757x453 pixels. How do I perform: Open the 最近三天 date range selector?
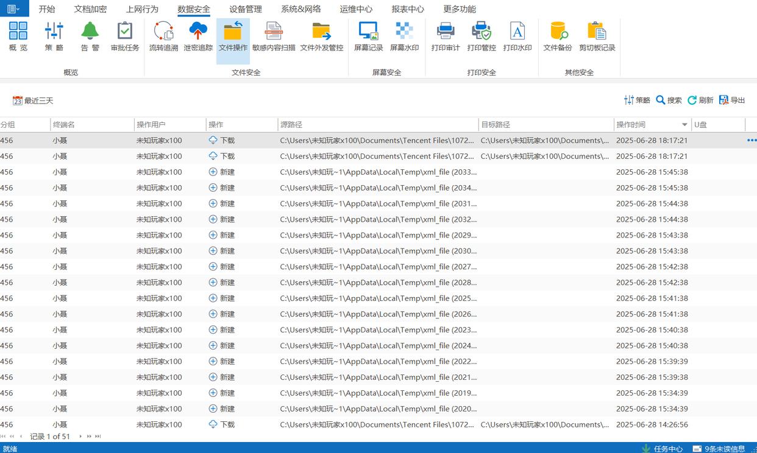(x=33, y=100)
